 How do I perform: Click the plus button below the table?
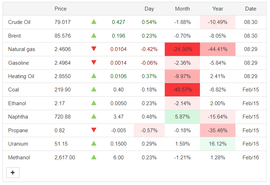pyautogui.click(x=13, y=173)
